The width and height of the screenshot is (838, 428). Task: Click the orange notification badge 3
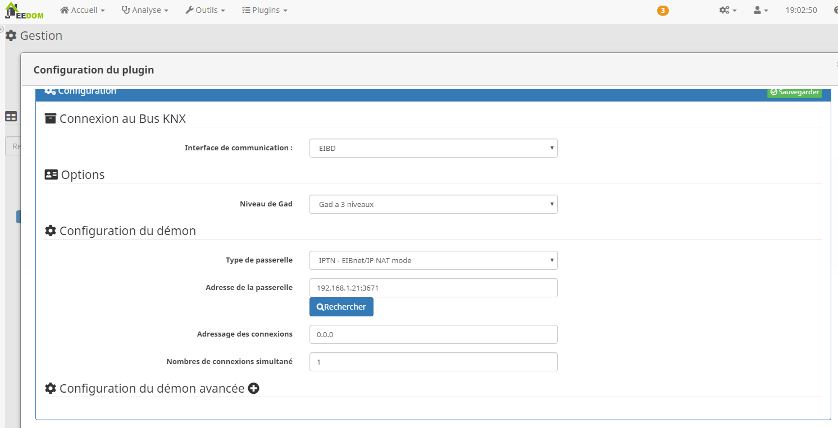tap(663, 11)
